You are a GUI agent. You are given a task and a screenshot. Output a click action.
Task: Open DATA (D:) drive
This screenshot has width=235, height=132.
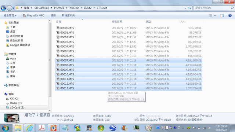(14, 103)
